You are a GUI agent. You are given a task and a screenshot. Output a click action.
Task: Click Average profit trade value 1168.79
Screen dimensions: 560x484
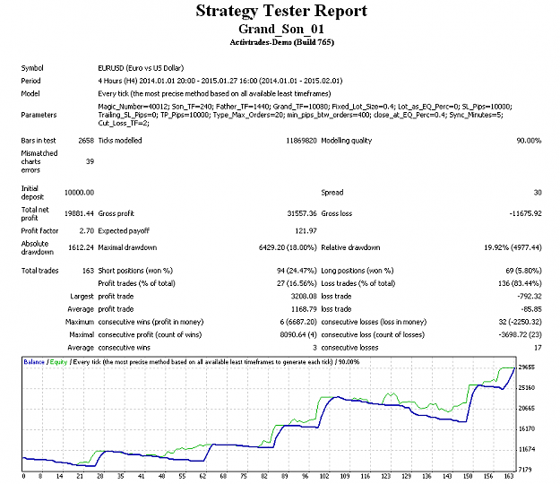coord(304,309)
